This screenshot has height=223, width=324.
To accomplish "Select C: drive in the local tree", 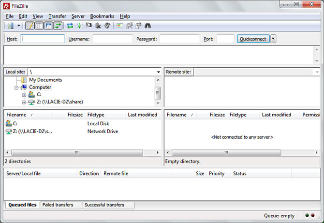I will click(39, 94).
